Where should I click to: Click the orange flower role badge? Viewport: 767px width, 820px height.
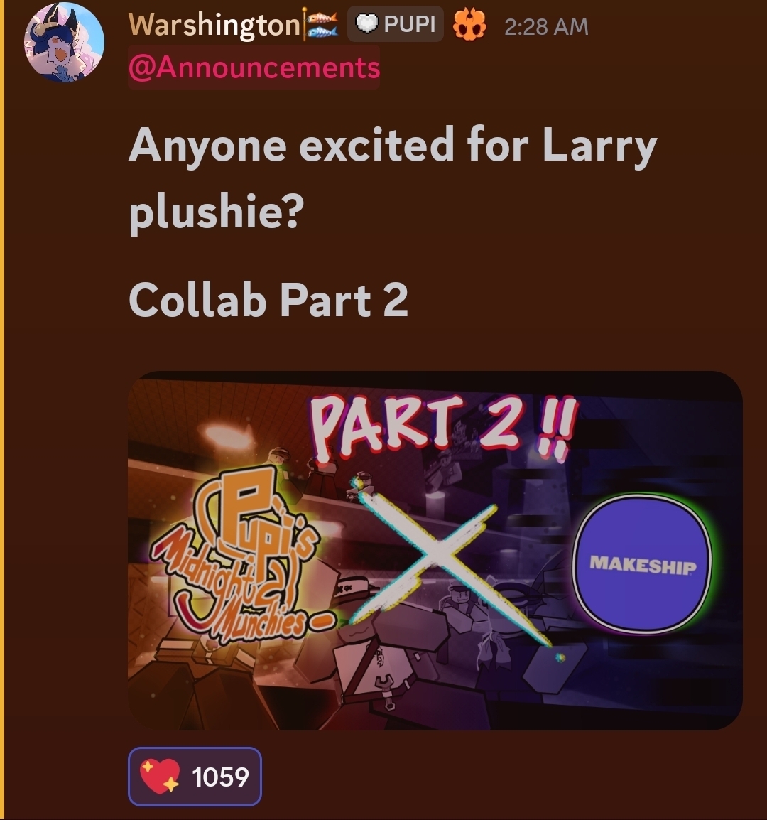[x=469, y=25]
